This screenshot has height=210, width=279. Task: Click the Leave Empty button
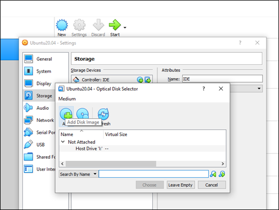[x=181, y=185]
